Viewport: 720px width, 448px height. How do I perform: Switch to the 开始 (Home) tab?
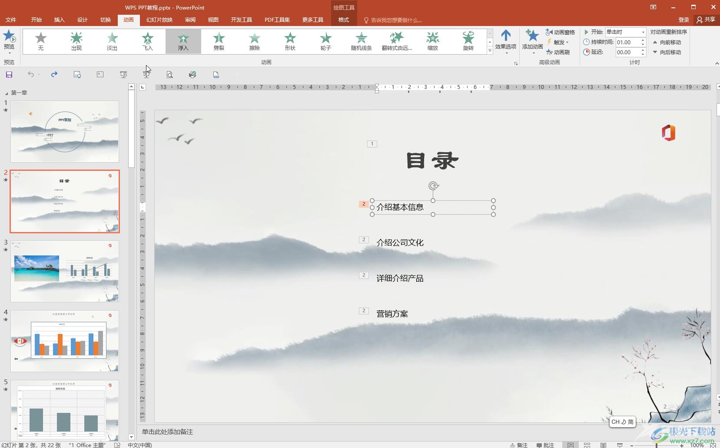pyautogui.click(x=36, y=20)
